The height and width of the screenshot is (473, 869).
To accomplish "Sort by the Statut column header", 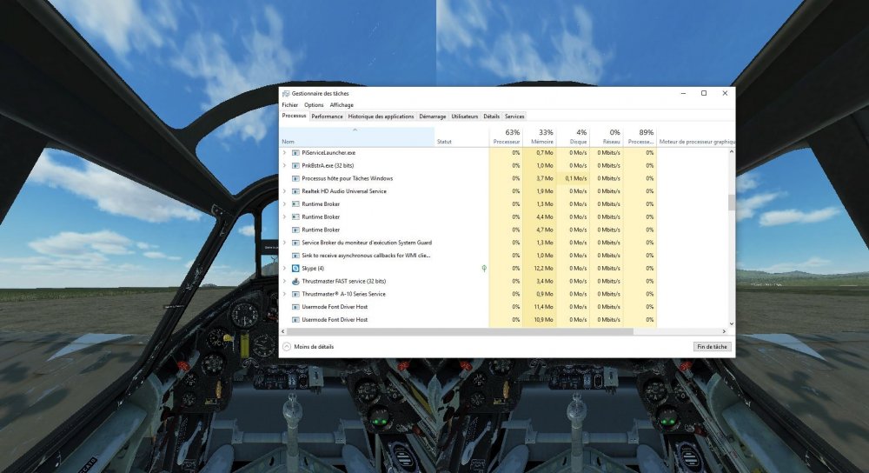I will 461,137.
